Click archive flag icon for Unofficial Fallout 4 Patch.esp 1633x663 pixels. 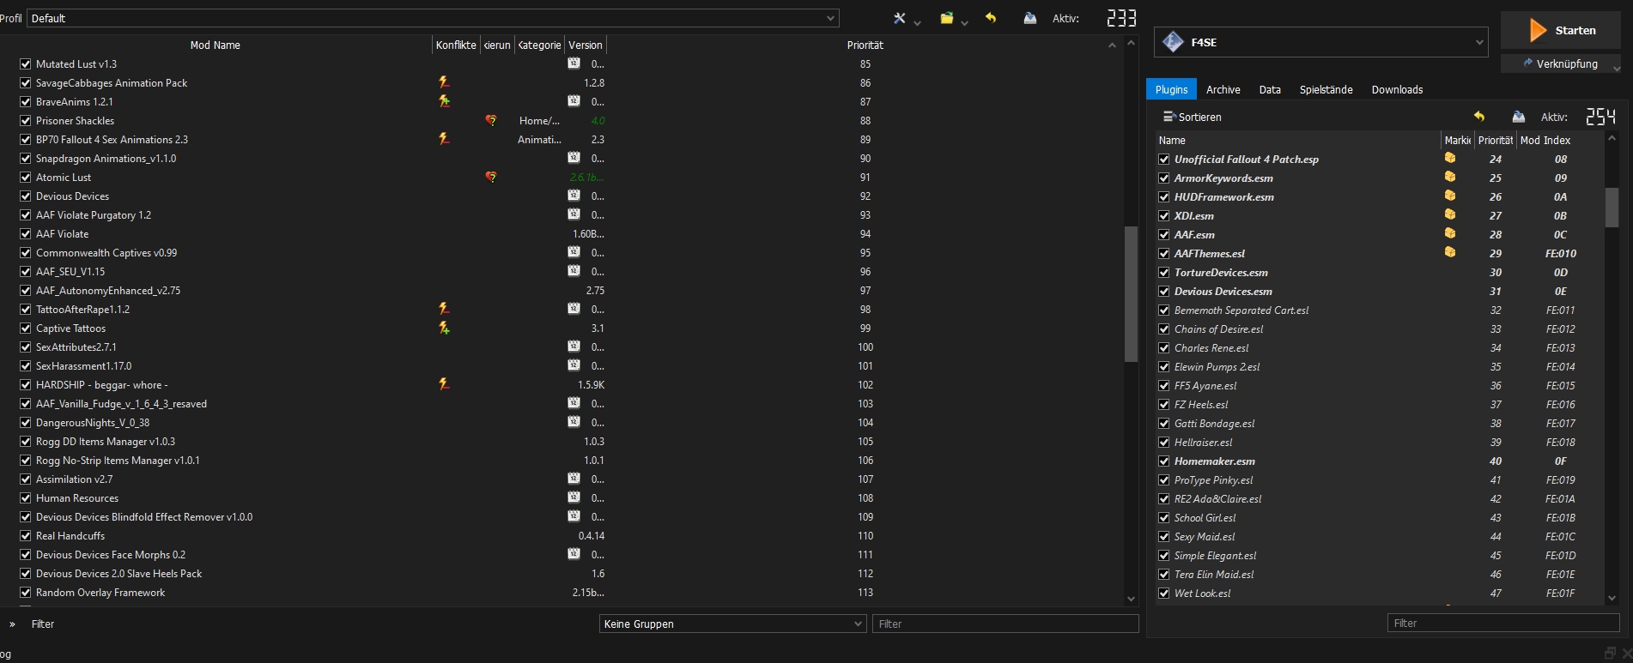[1450, 159]
